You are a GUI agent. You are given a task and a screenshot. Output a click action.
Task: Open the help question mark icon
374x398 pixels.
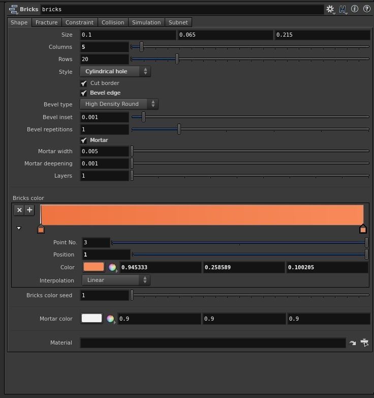(x=367, y=9)
